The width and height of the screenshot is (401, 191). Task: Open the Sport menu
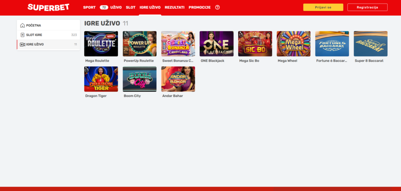point(89,7)
